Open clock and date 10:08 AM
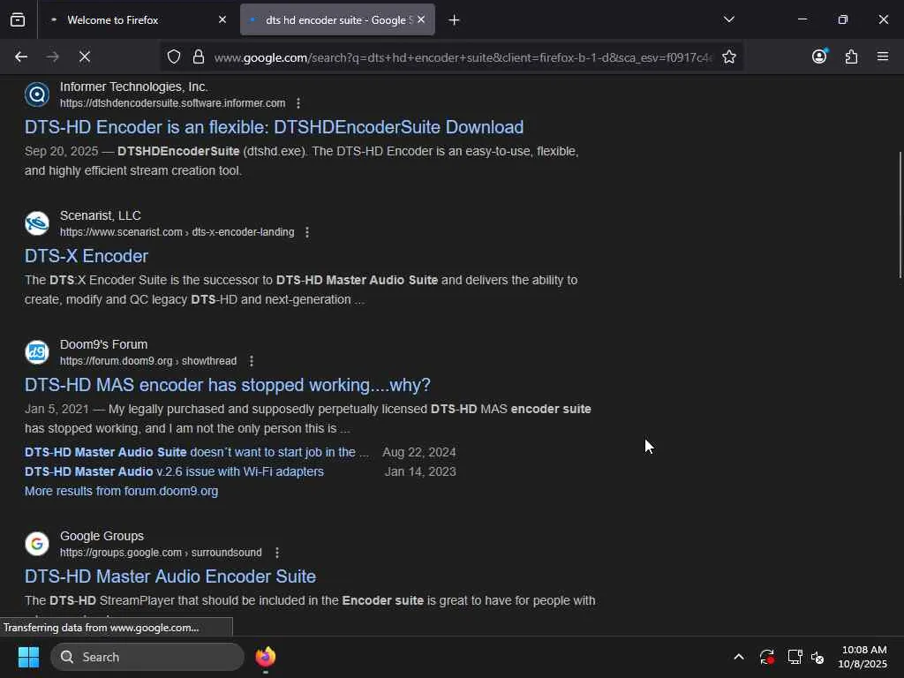Image resolution: width=904 pixels, height=678 pixels. click(x=863, y=657)
